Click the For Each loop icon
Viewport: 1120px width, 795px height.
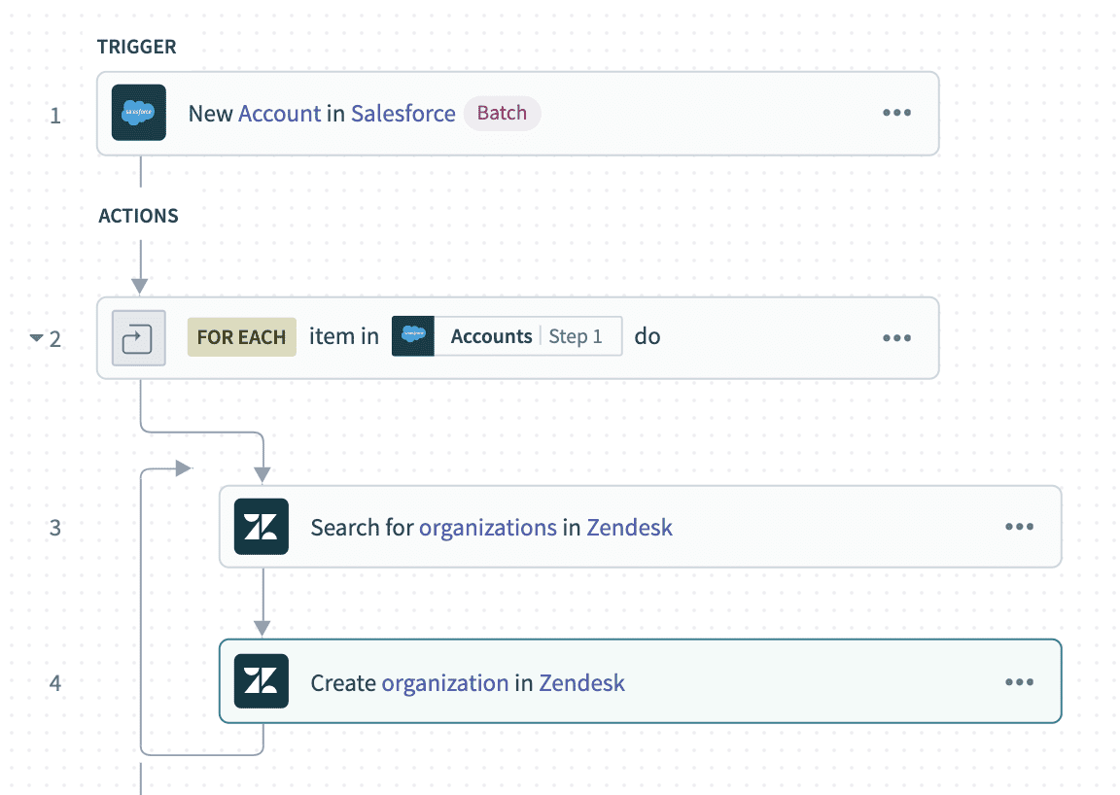[139, 338]
